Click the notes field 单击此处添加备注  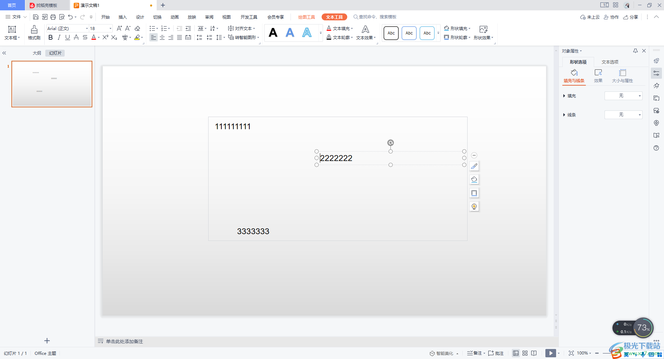click(x=124, y=341)
